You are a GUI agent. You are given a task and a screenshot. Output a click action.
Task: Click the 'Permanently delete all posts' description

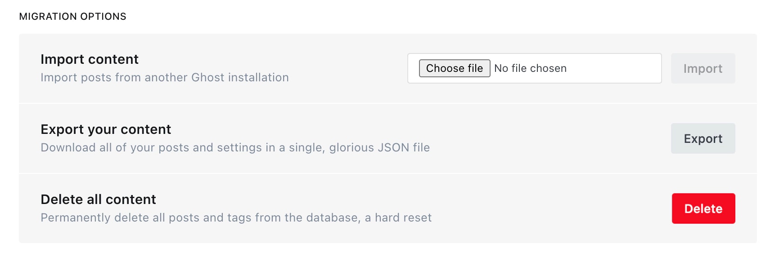236,218
